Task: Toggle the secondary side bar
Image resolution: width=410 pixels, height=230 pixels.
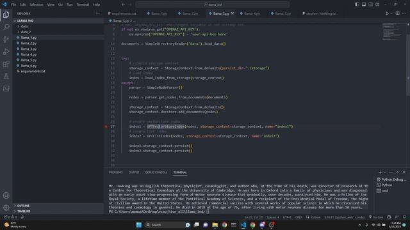Action: [x=370, y=4]
